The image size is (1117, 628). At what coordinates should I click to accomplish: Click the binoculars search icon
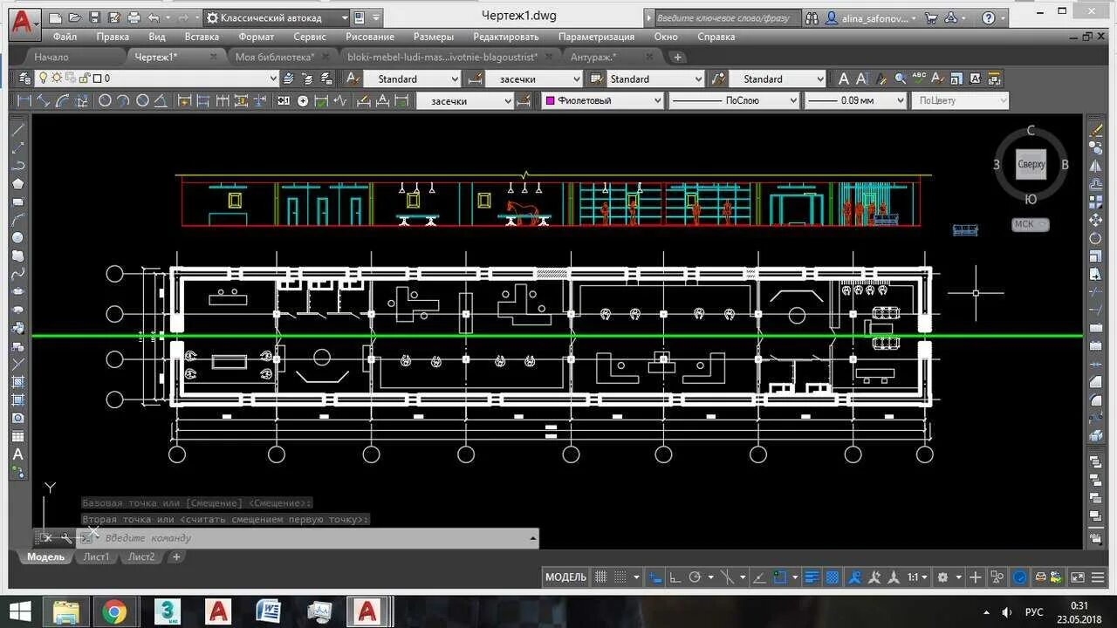pyautogui.click(x=812, y=17)
